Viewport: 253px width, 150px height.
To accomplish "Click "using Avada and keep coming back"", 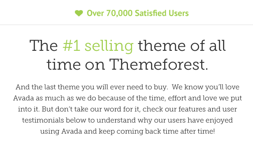I will tap(100, 132).
